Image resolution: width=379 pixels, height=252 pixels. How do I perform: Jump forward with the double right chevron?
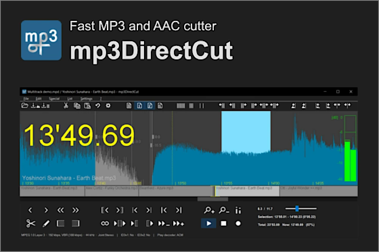(75, 210)
